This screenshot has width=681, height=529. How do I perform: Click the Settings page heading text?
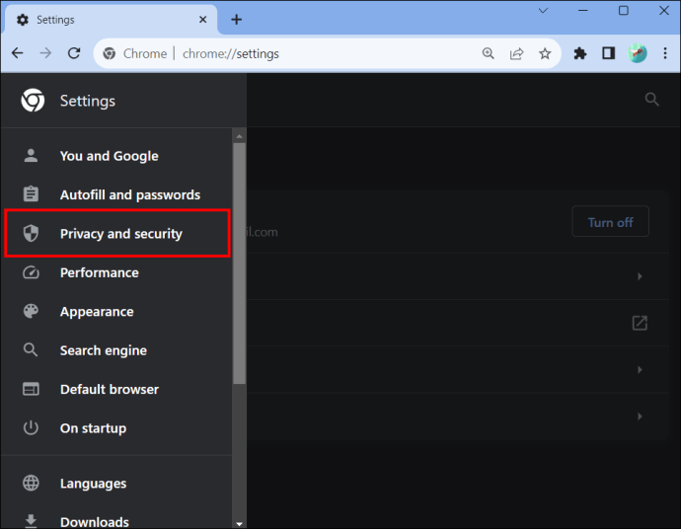pos(88,101)
